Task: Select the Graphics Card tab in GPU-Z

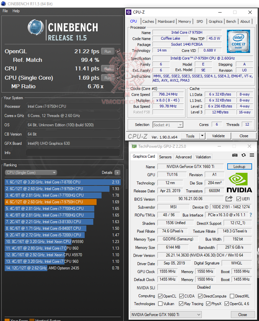Action: click(x=144, y=156)
